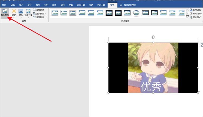Apply the rounded diagonal corner white style
This screenshot has height=117, width=203.
point(172,13)
